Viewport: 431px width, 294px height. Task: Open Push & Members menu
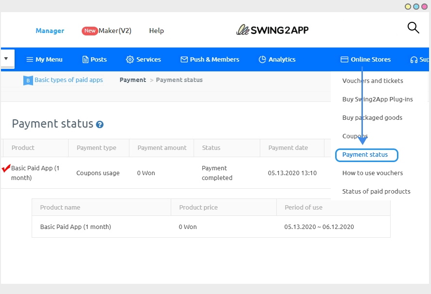pos(210,60)
